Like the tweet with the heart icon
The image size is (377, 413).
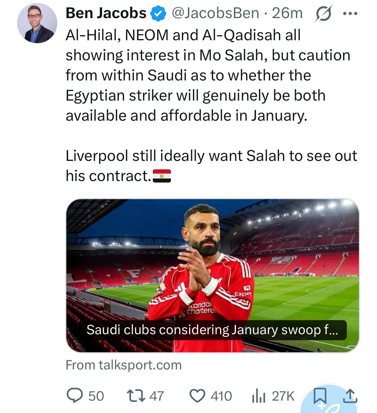[x=197, y=396]
